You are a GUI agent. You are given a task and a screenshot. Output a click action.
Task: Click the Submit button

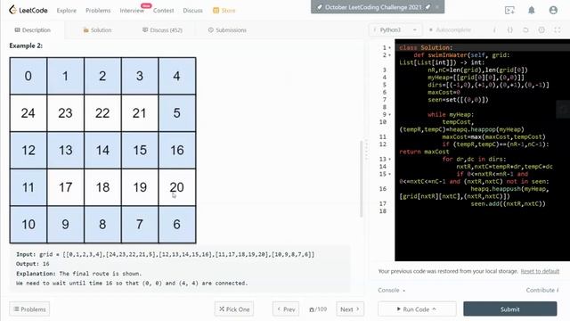(x=510, y=309)
